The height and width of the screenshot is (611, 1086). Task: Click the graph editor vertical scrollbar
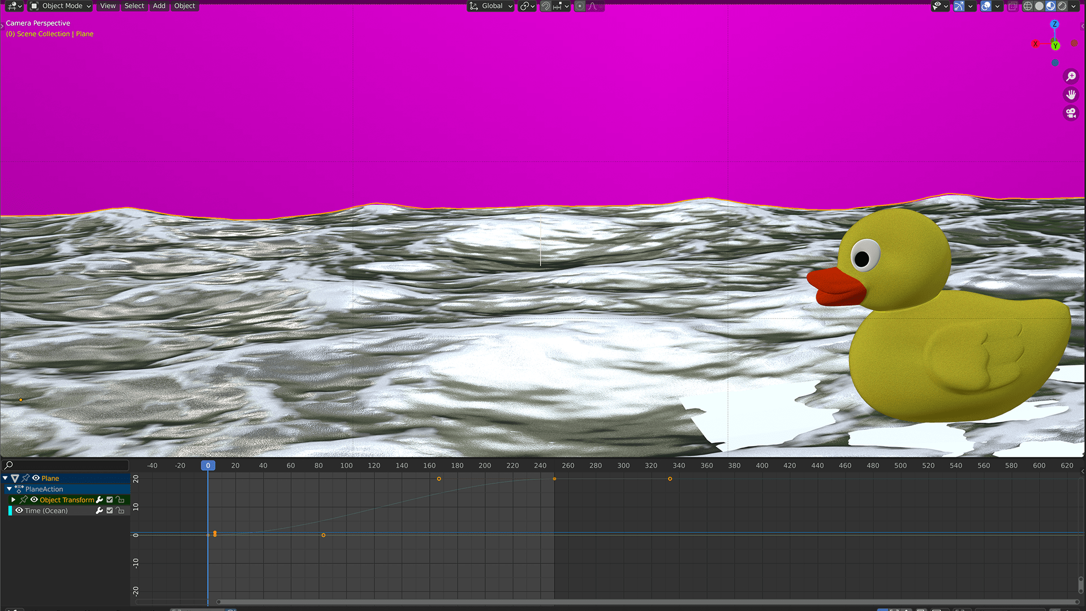1081,584
